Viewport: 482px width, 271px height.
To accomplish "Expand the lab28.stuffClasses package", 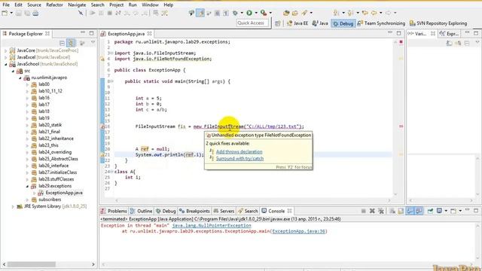I will click(27, 179).
